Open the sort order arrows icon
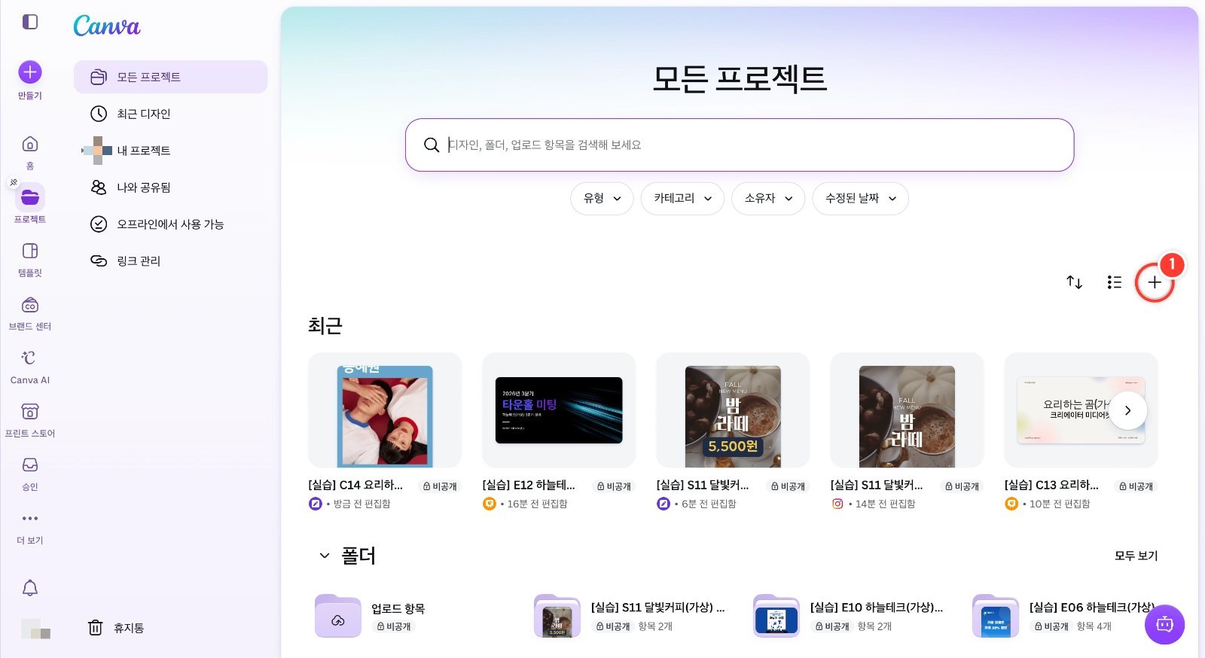Viewport: 1205px width, 658px height. click(x=1075, y=282)
